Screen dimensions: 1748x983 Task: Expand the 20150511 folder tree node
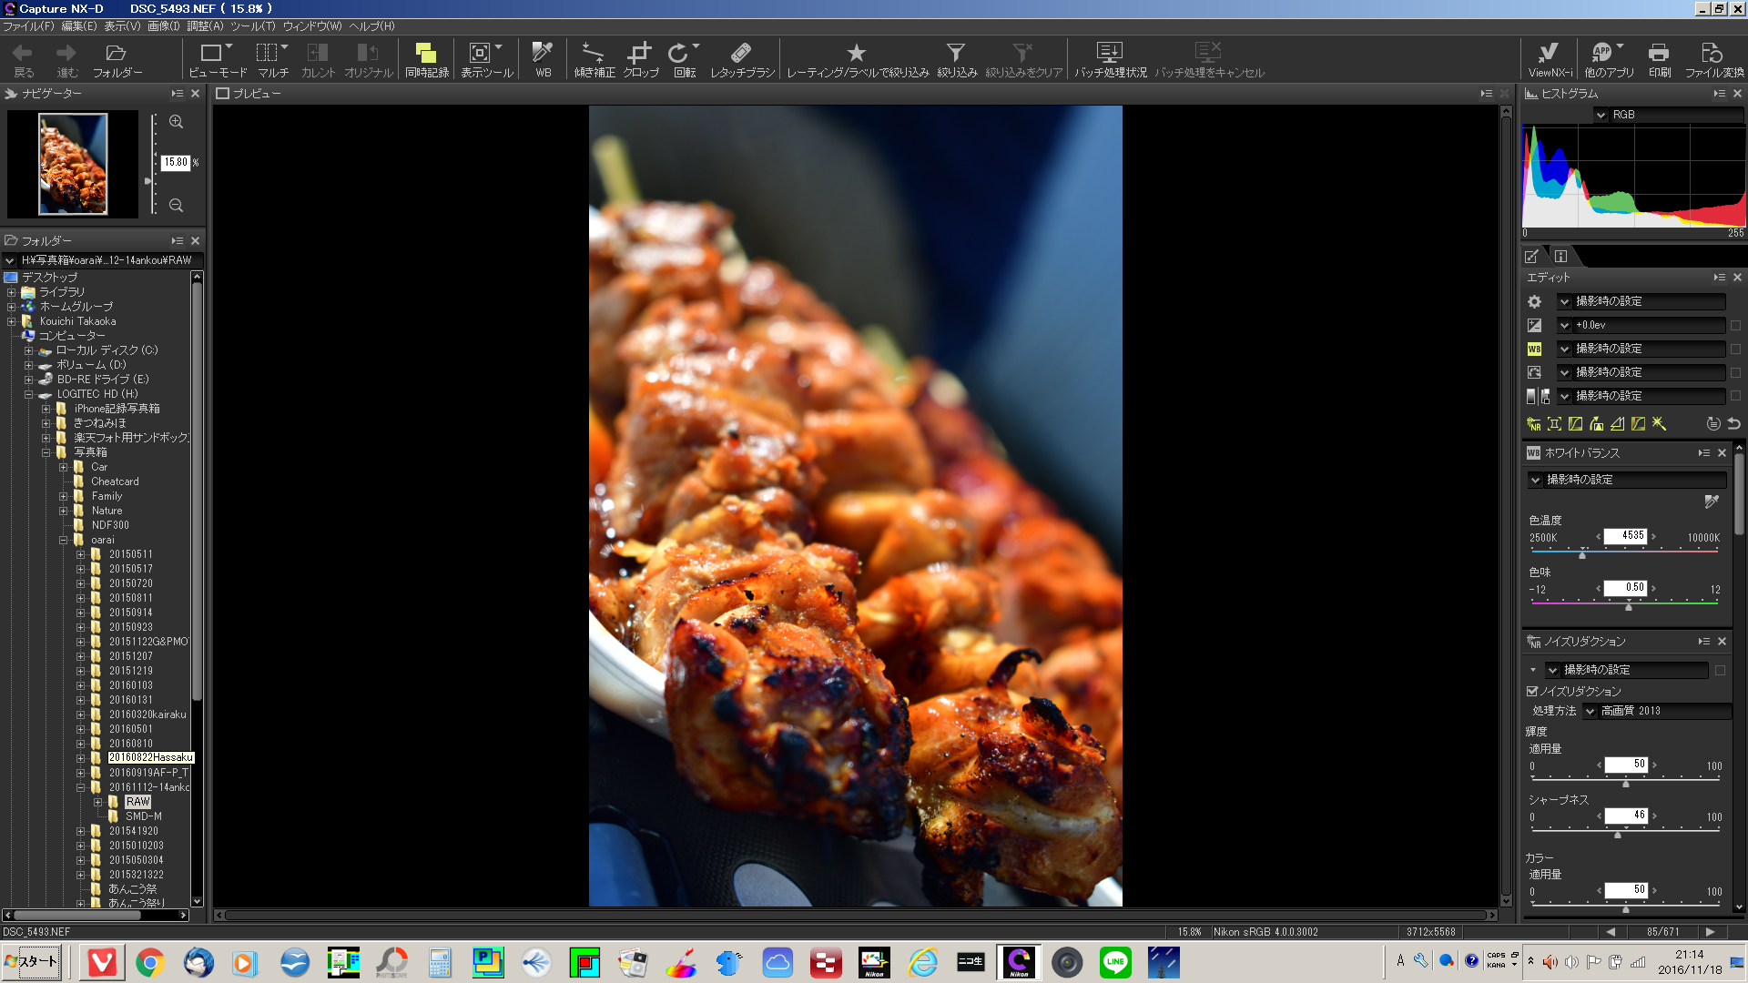point(80,554)
